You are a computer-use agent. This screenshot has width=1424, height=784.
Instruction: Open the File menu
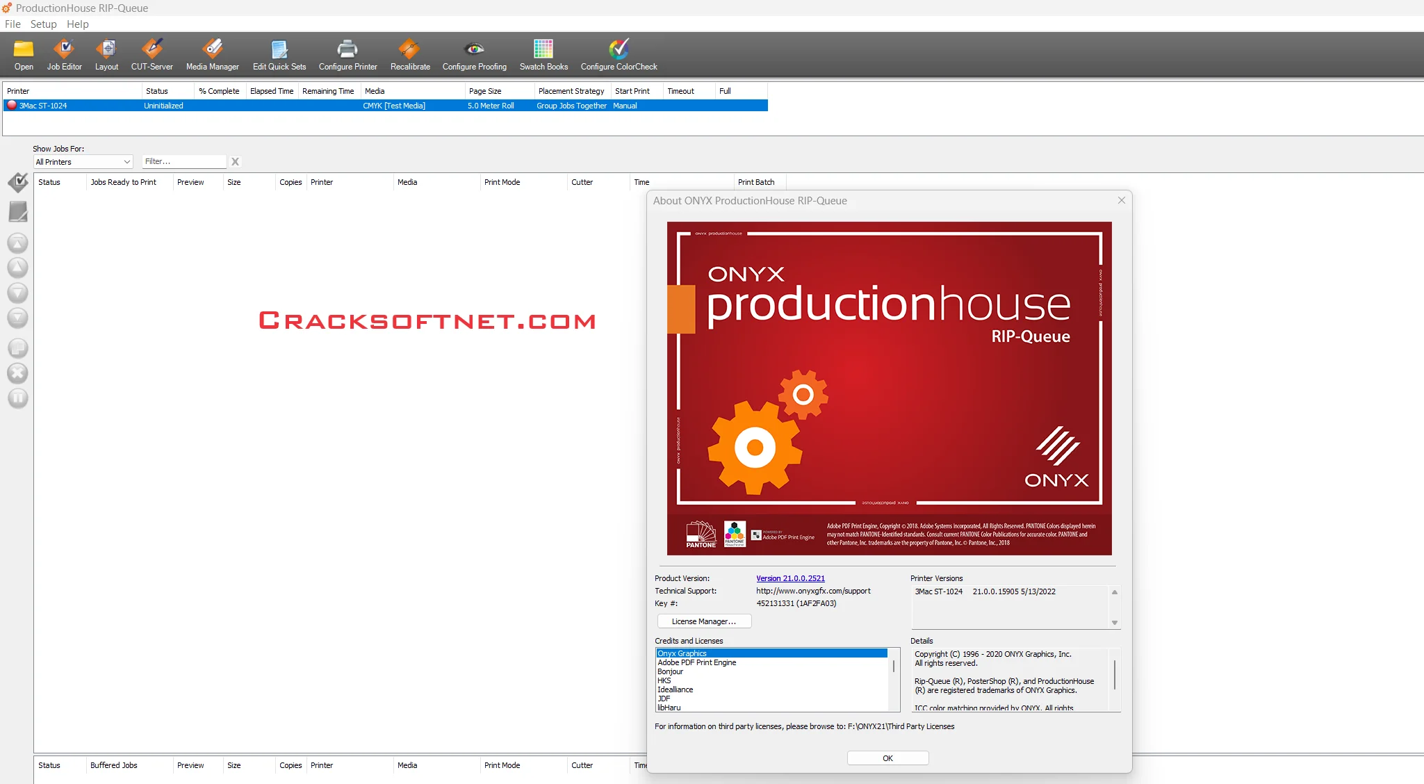point(13,24)
